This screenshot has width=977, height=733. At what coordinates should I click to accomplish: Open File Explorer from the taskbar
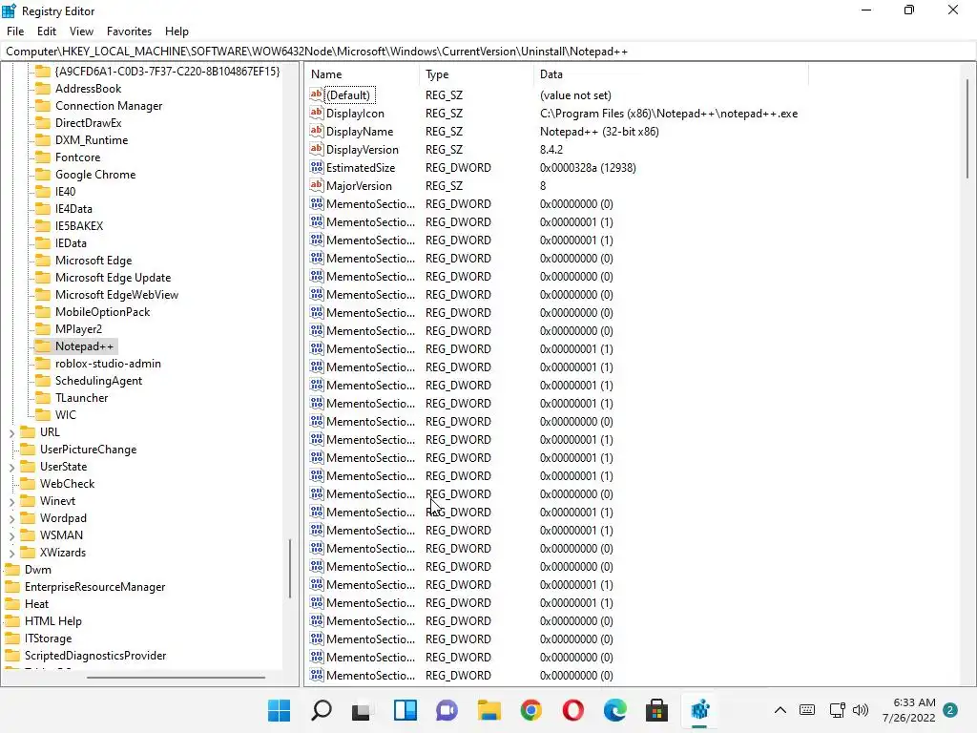pyautogui.click(x=489, y=710)
